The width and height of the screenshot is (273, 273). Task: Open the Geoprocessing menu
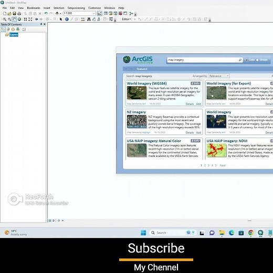tap(76, 8)
